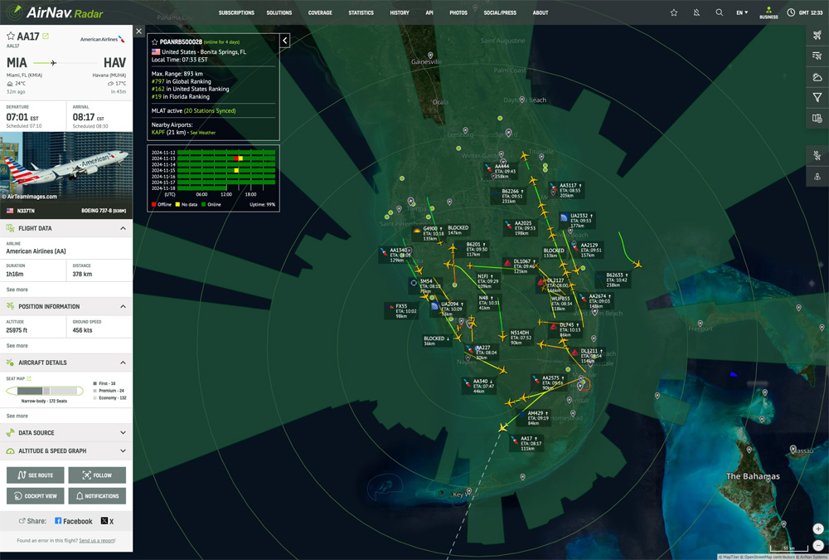The height and width of the screenshot is (560, 829).
Task: Click the favorites star icon in top bar
Action: coord(674,12)
